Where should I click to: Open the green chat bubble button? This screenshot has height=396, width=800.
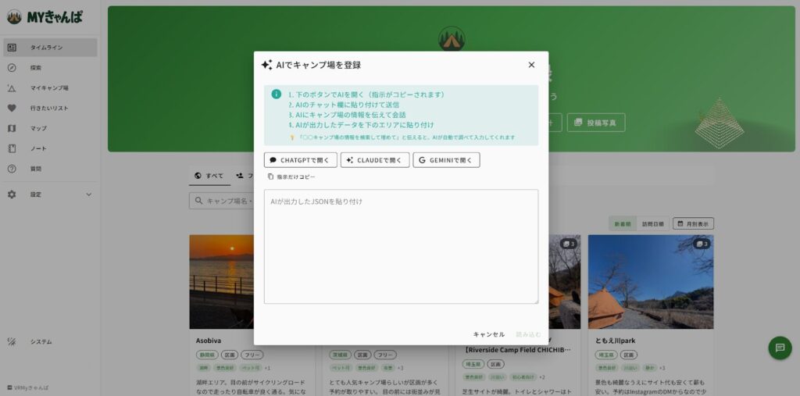[779, 348]
